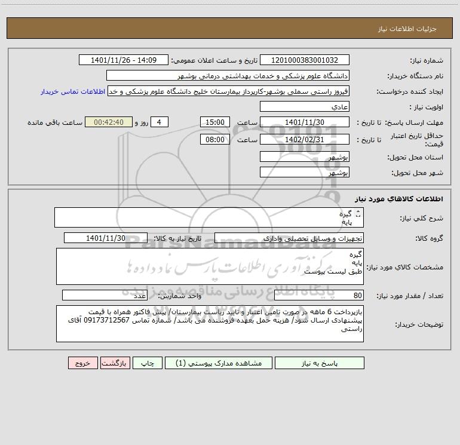
Task: Click price validity date 1402/02/31
Action: pyautogui.click(x=305, y=139)
